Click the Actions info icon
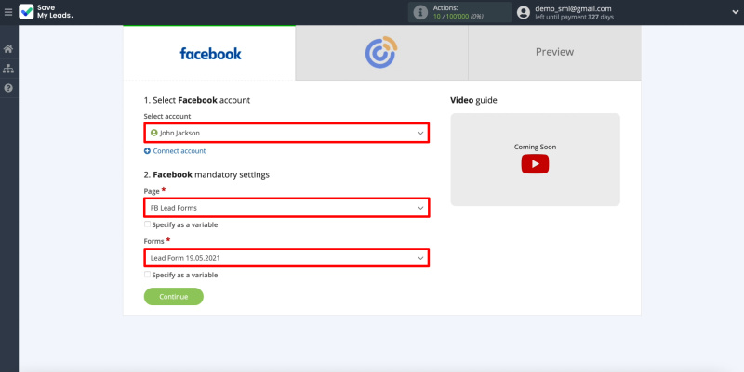Screen dimensions: 744x372 click(x=420, y=12)
